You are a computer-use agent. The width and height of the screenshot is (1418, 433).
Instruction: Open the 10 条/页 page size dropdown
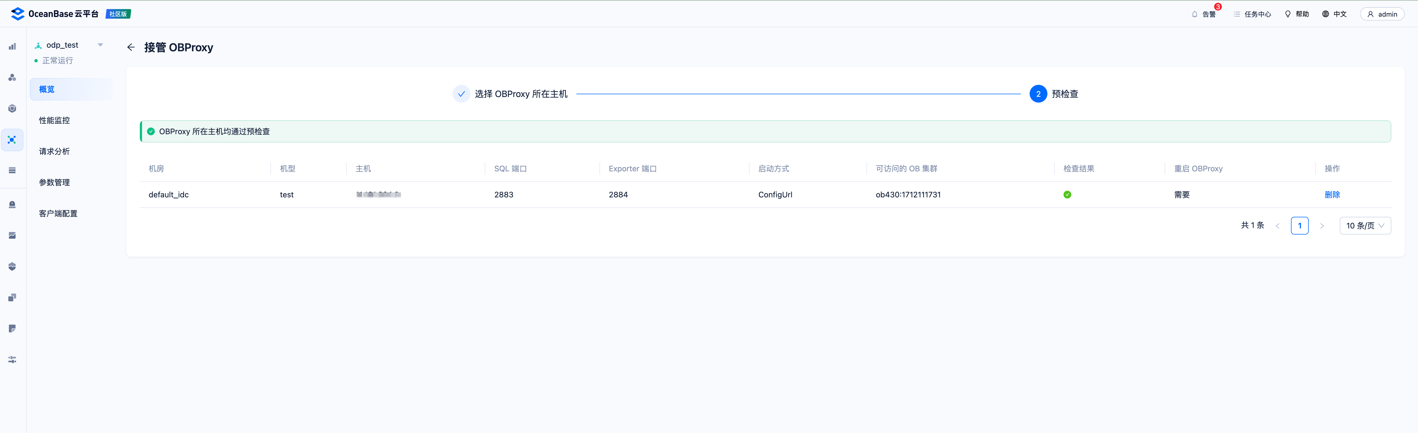point(1365,226)
